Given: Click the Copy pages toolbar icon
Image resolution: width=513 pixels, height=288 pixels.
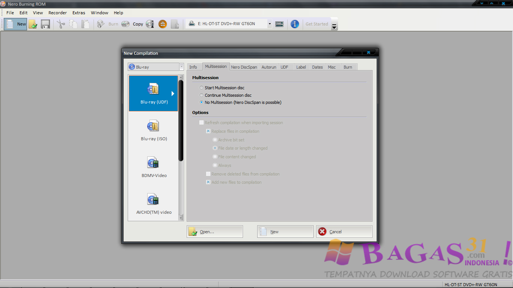Looking at the screenshot, I should 73,24.
